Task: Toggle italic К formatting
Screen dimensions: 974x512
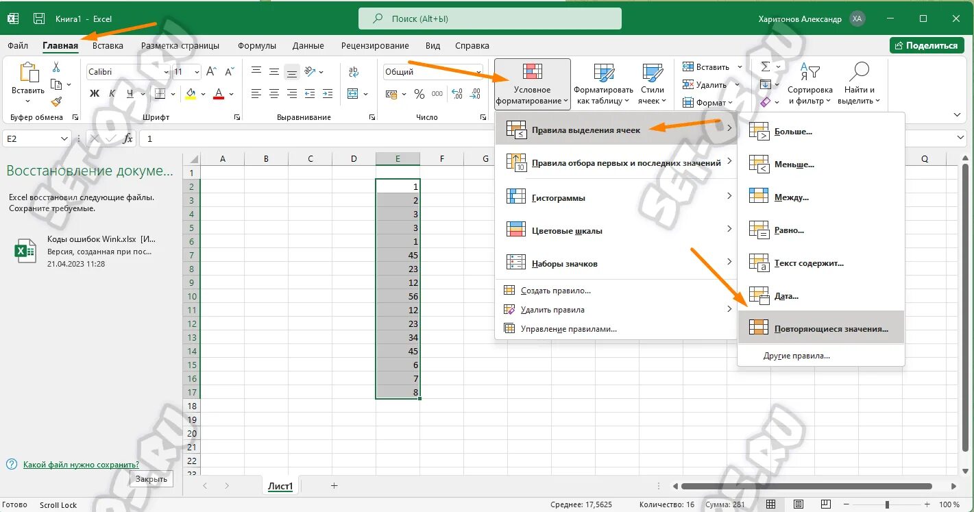Action: pyautogui.click(x=112, y=94)
